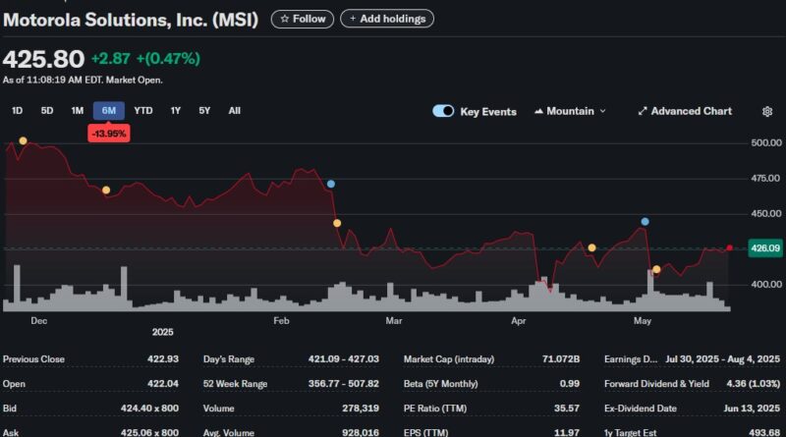The width and height of the screenshot is (786, 437).
Task: Click the Ex-Dividend Date Jun 13, 2025
Action: 752,408
